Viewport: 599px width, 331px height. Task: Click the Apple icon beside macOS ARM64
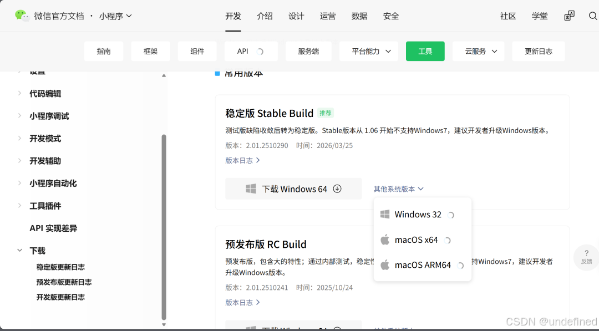click(385, 265)
